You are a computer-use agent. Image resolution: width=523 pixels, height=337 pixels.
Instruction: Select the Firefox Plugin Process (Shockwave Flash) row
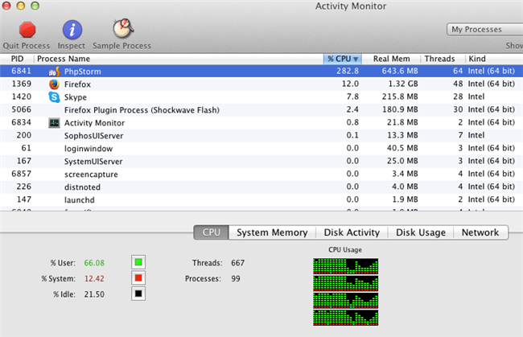pyautogui.click(x=261, y=109)
